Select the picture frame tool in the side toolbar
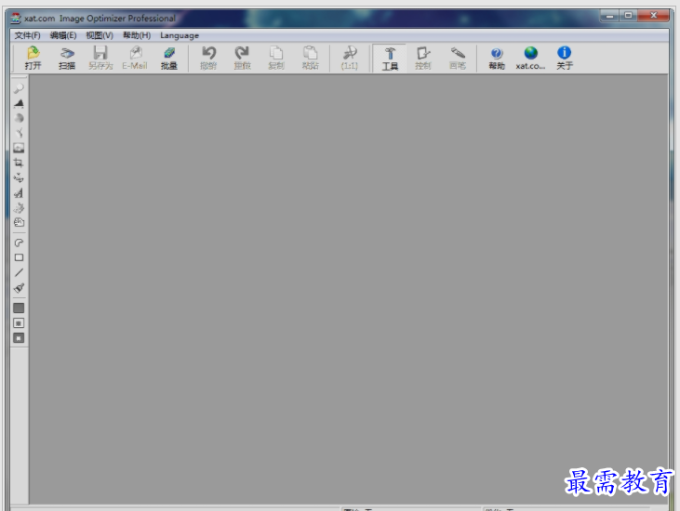Image resolution: width=680 pixels, height=511 pixels. (19, 148)
